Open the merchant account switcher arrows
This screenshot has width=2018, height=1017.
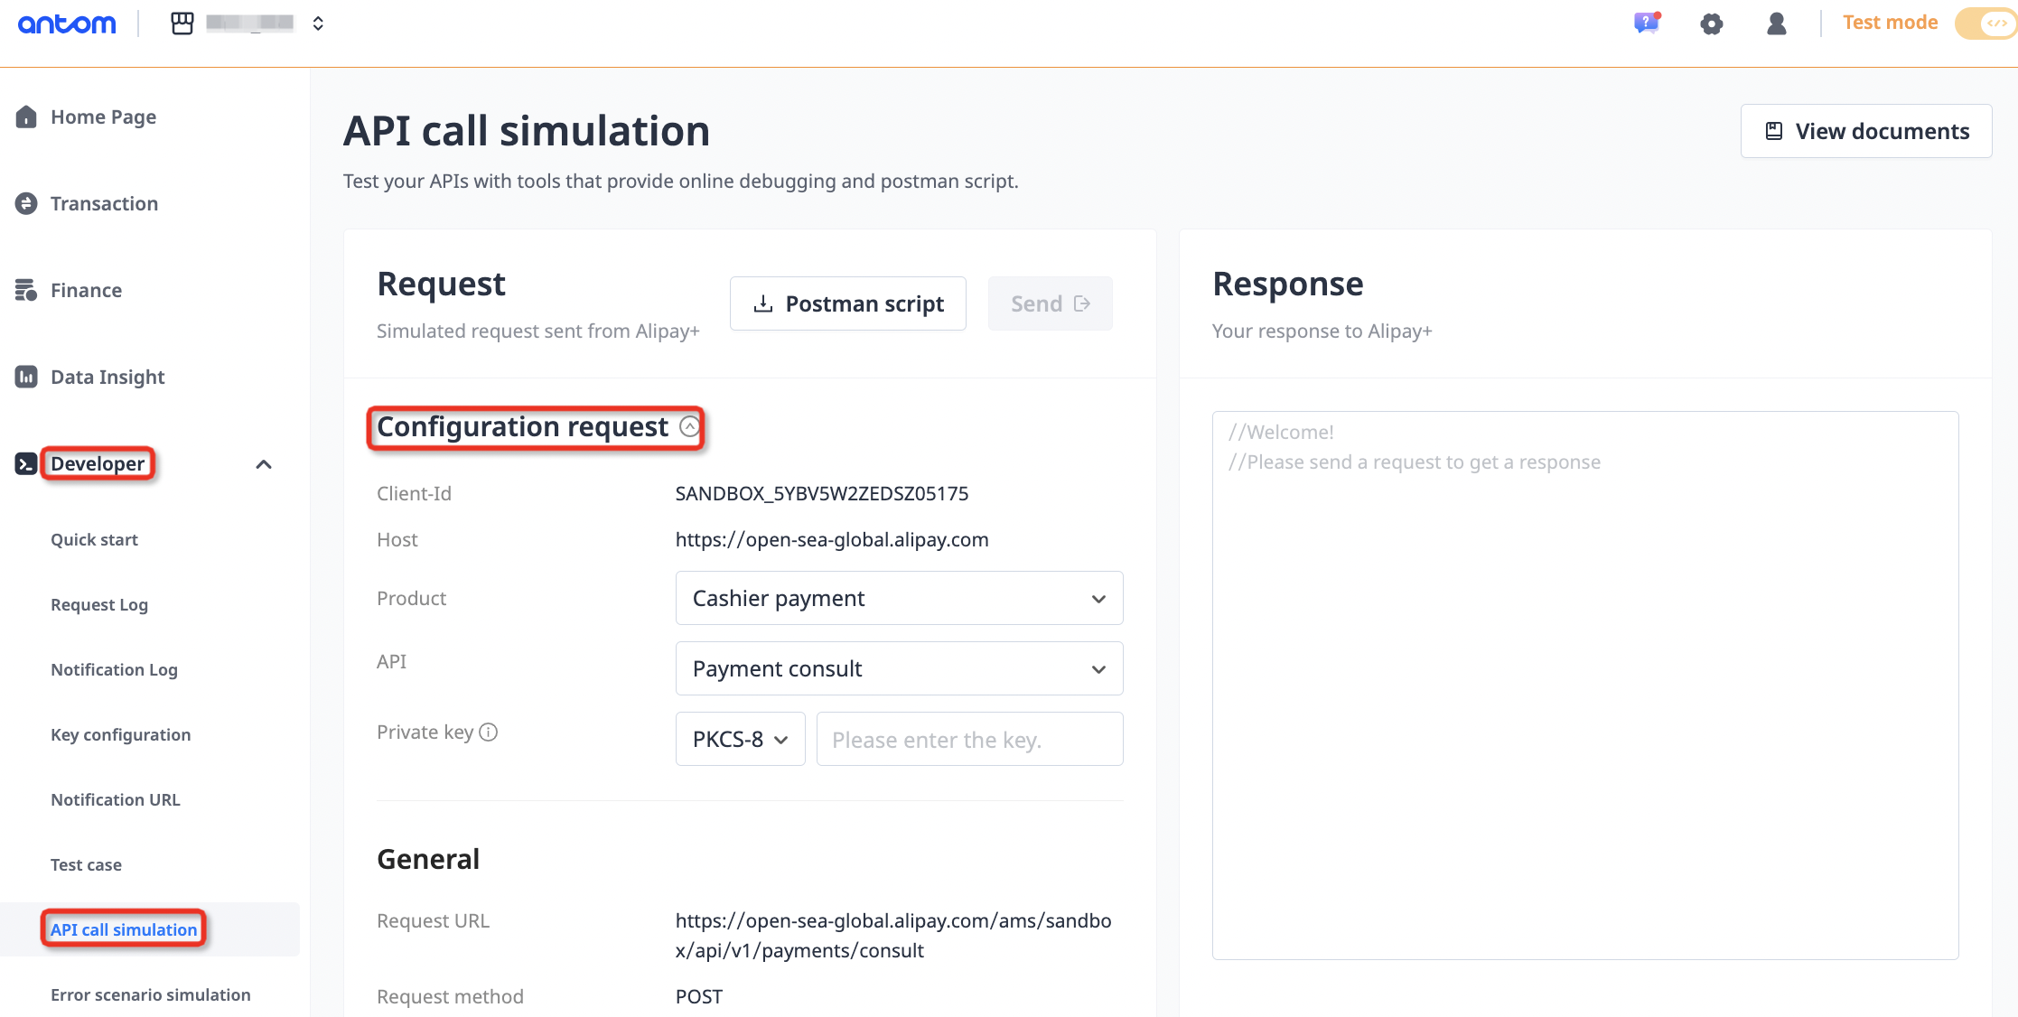tap(318, 23)
